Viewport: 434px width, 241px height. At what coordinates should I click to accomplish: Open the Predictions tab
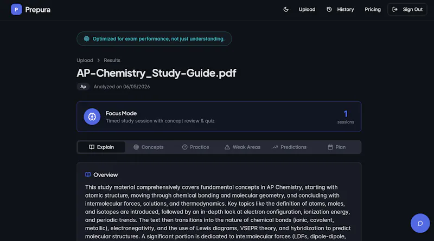(x=289, y=147)
